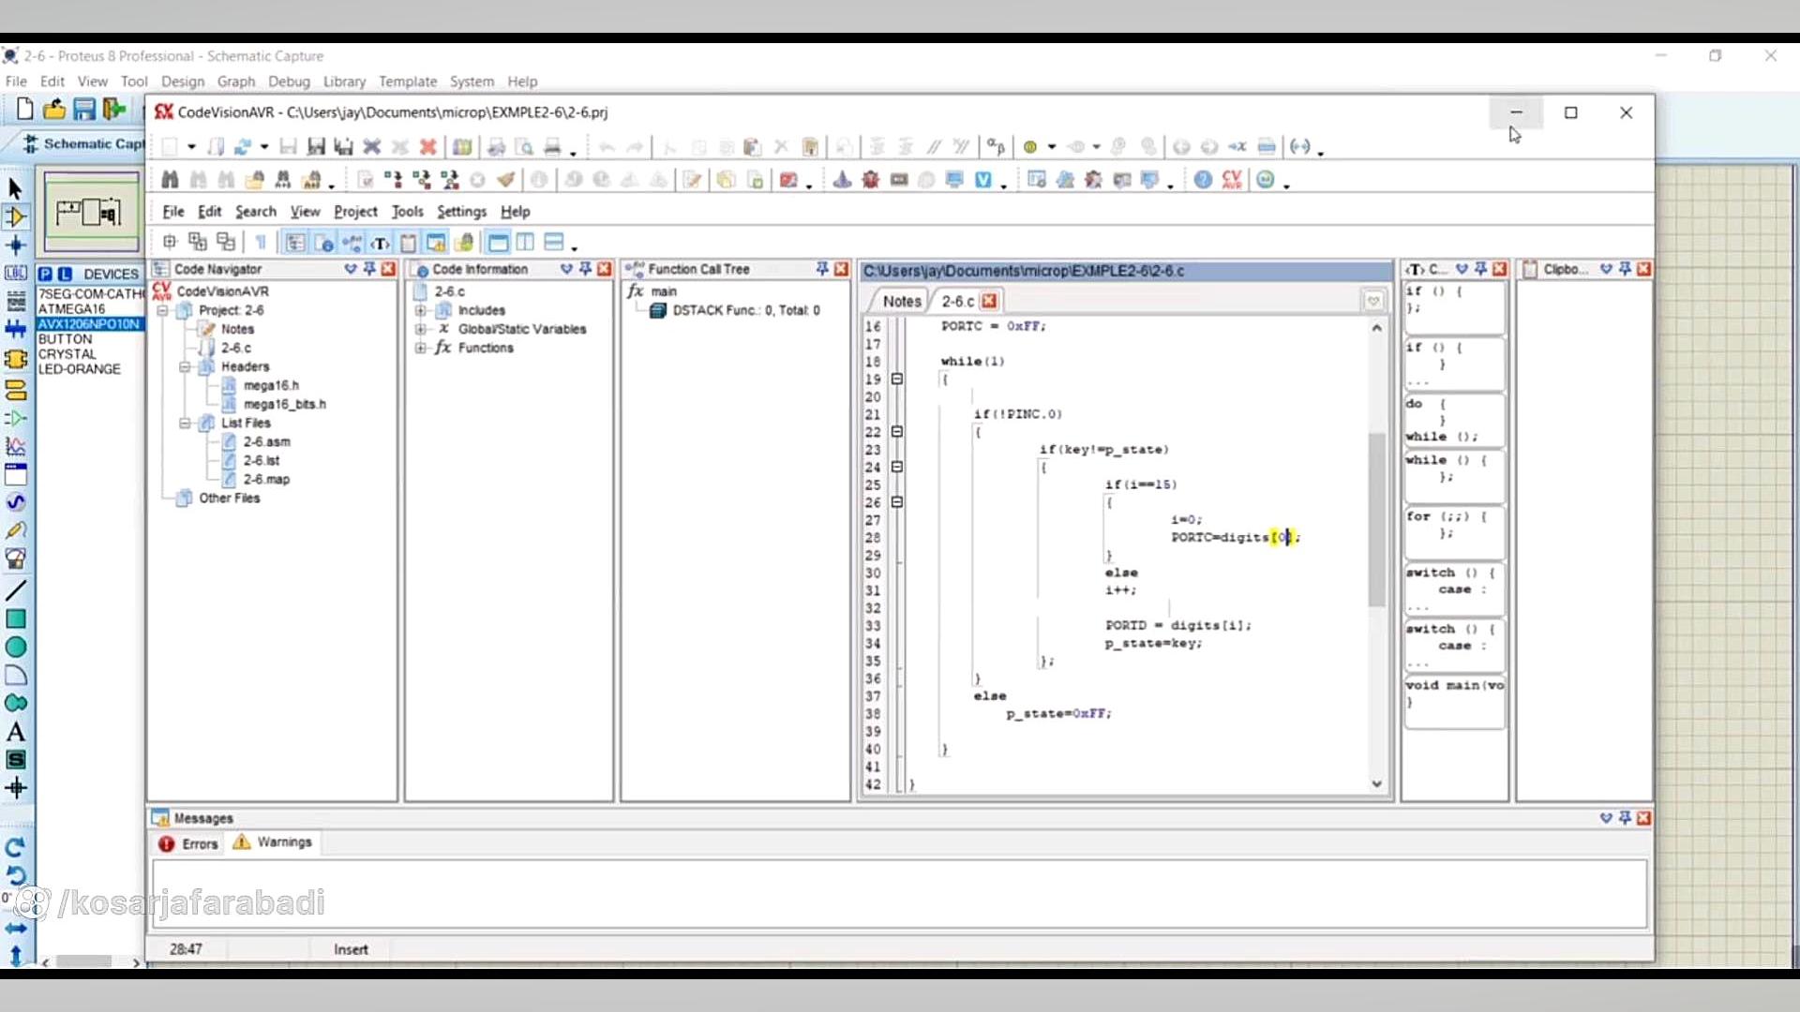The image size is (1800, 1012).
Task: Select the Component mode tool in Proteus
Action: click(16, 217)
